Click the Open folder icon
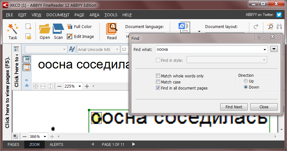Image resolution: width=287 pixels, height=151 pixels. tap(45, 29)
